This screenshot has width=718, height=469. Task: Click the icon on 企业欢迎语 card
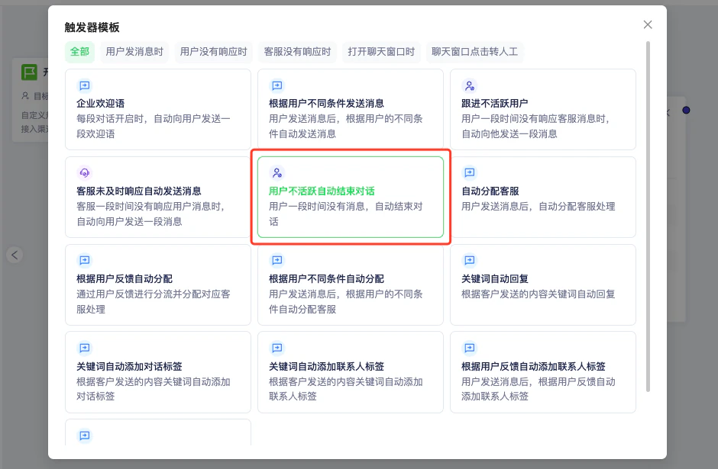(x=85, y=85)
